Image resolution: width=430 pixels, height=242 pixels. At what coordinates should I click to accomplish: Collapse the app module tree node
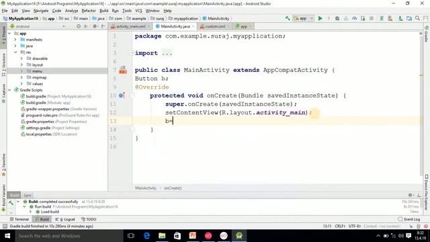tap(9, 34)
